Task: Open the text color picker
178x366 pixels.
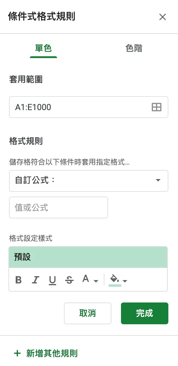Action: point(86,279)
